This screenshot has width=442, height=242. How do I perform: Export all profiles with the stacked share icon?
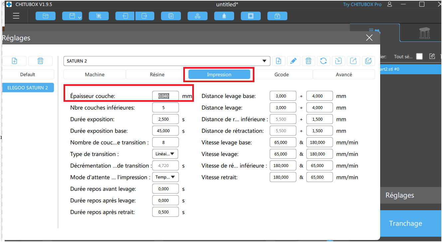(368, 61)
